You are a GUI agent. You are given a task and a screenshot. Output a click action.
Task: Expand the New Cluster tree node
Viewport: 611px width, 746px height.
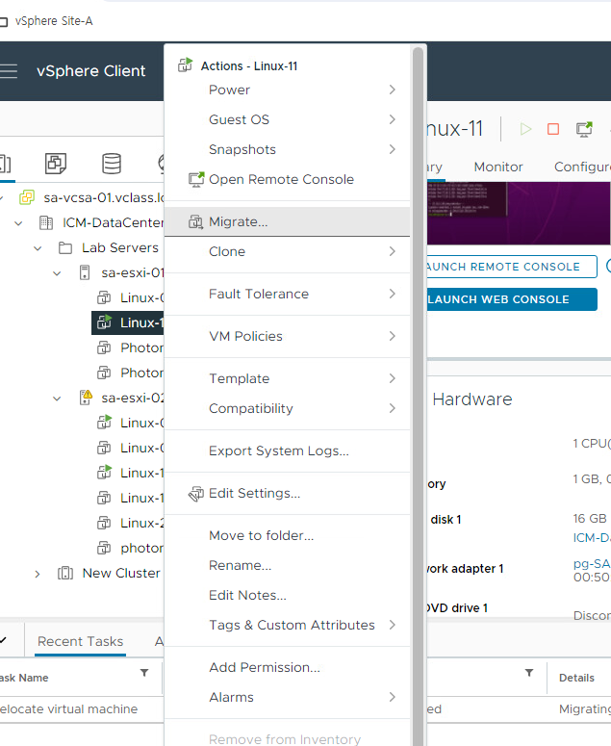point(38,574)
